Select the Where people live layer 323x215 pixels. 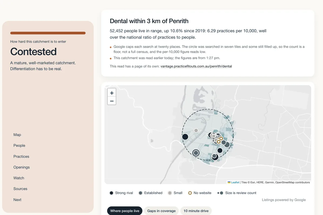125,211
